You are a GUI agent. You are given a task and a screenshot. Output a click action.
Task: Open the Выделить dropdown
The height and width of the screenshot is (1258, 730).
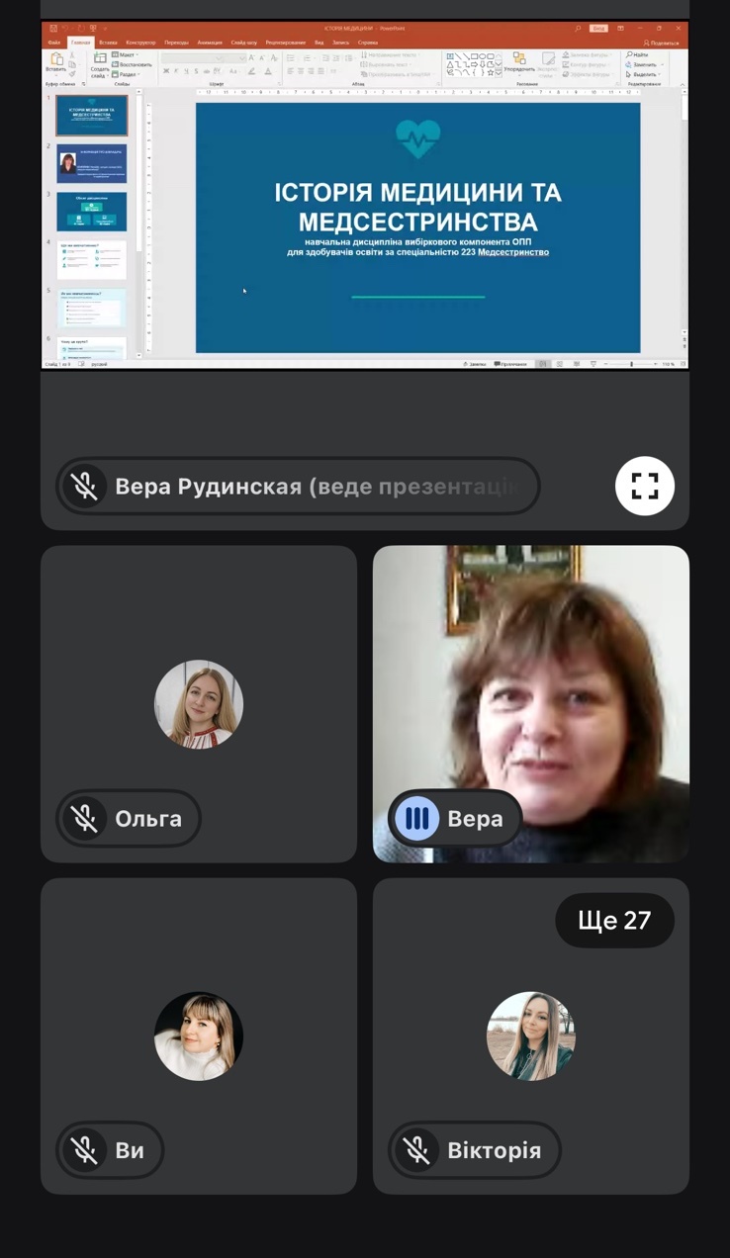pyautogui.click(x=643, y=74)
